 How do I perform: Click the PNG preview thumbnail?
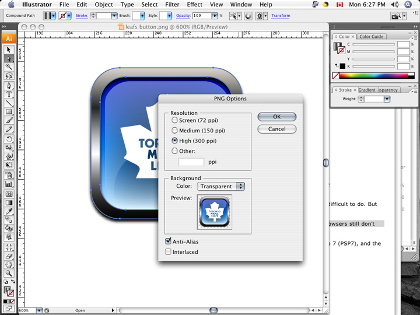pyautogui.click(x=214, y=212)
